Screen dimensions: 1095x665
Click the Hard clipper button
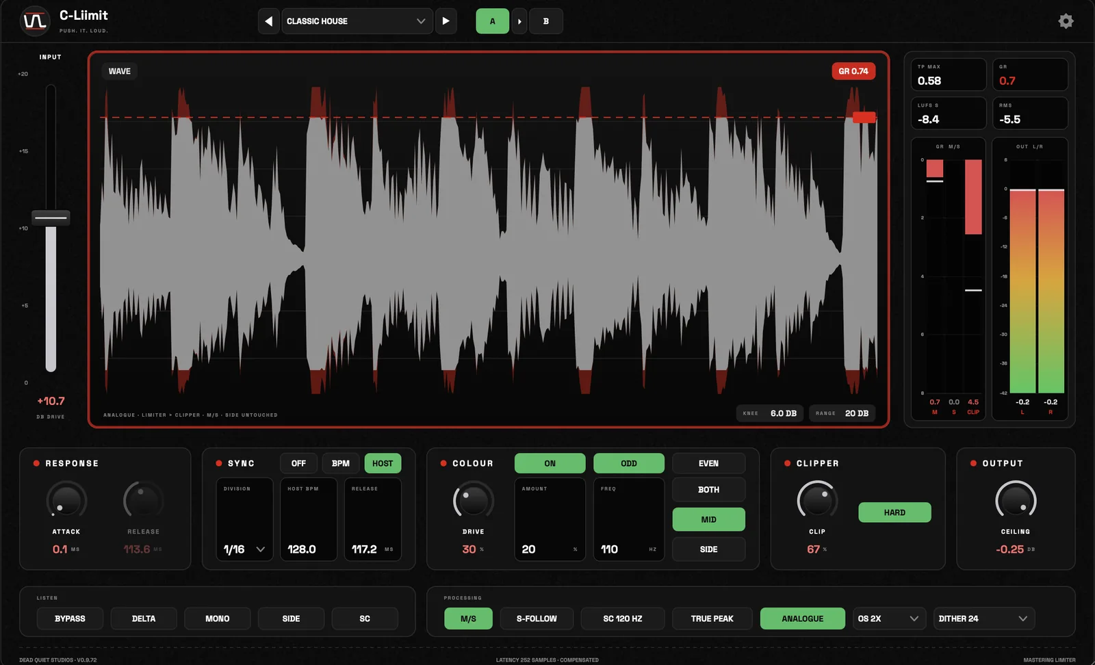pos(894,512)
